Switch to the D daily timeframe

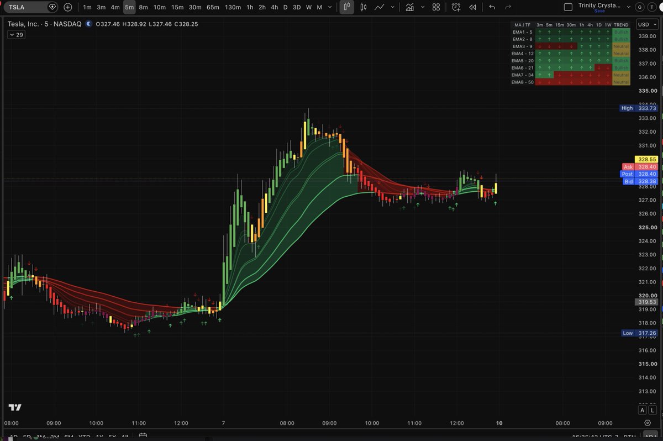pos(285,7)
